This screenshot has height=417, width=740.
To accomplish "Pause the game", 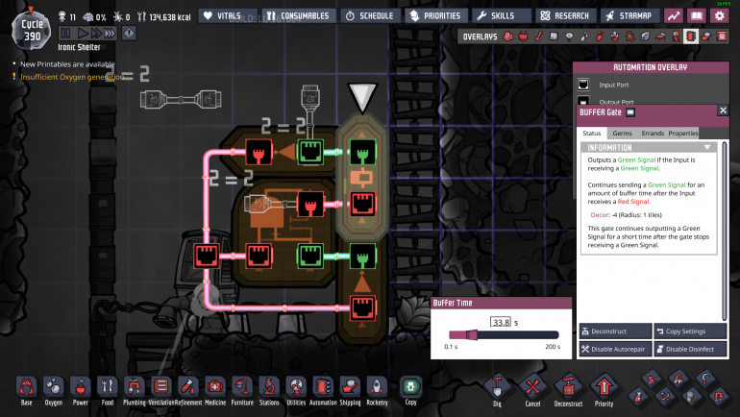I will pos(65,33).
